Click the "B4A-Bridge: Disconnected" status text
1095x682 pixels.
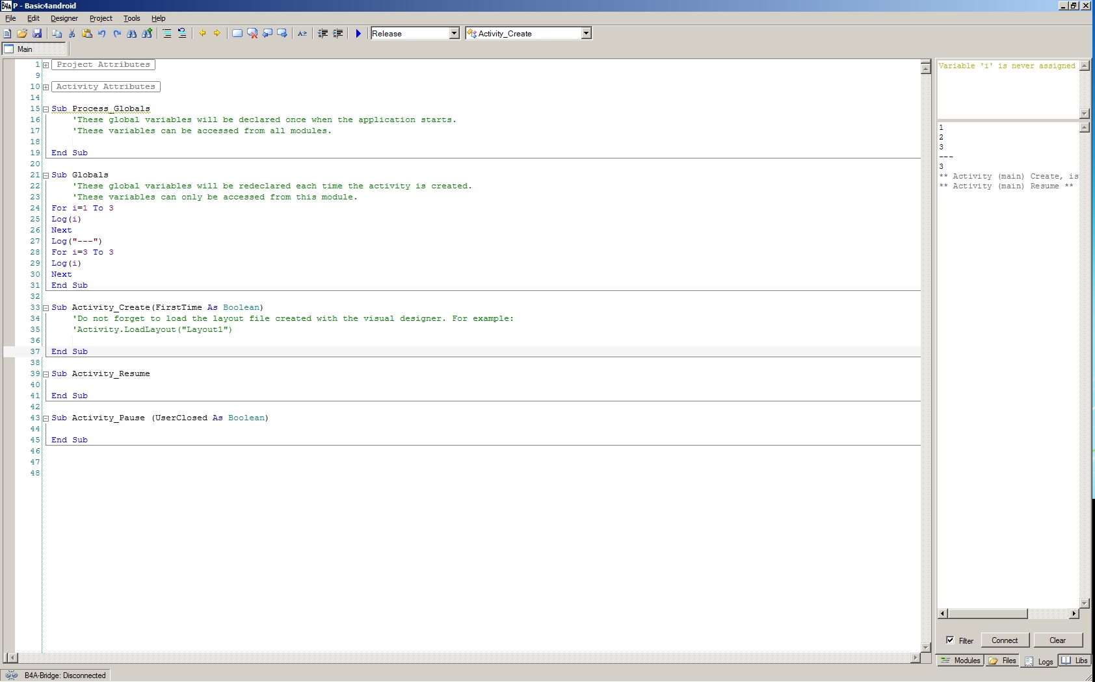click(65, 676)
